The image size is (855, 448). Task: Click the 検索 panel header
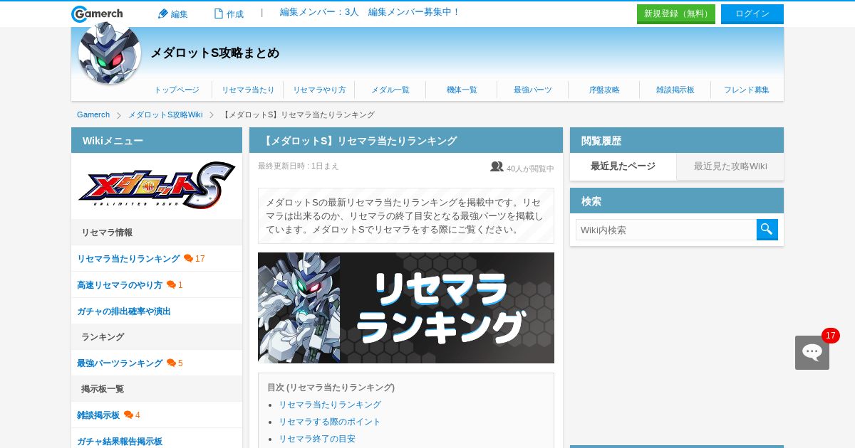(677, 201)
